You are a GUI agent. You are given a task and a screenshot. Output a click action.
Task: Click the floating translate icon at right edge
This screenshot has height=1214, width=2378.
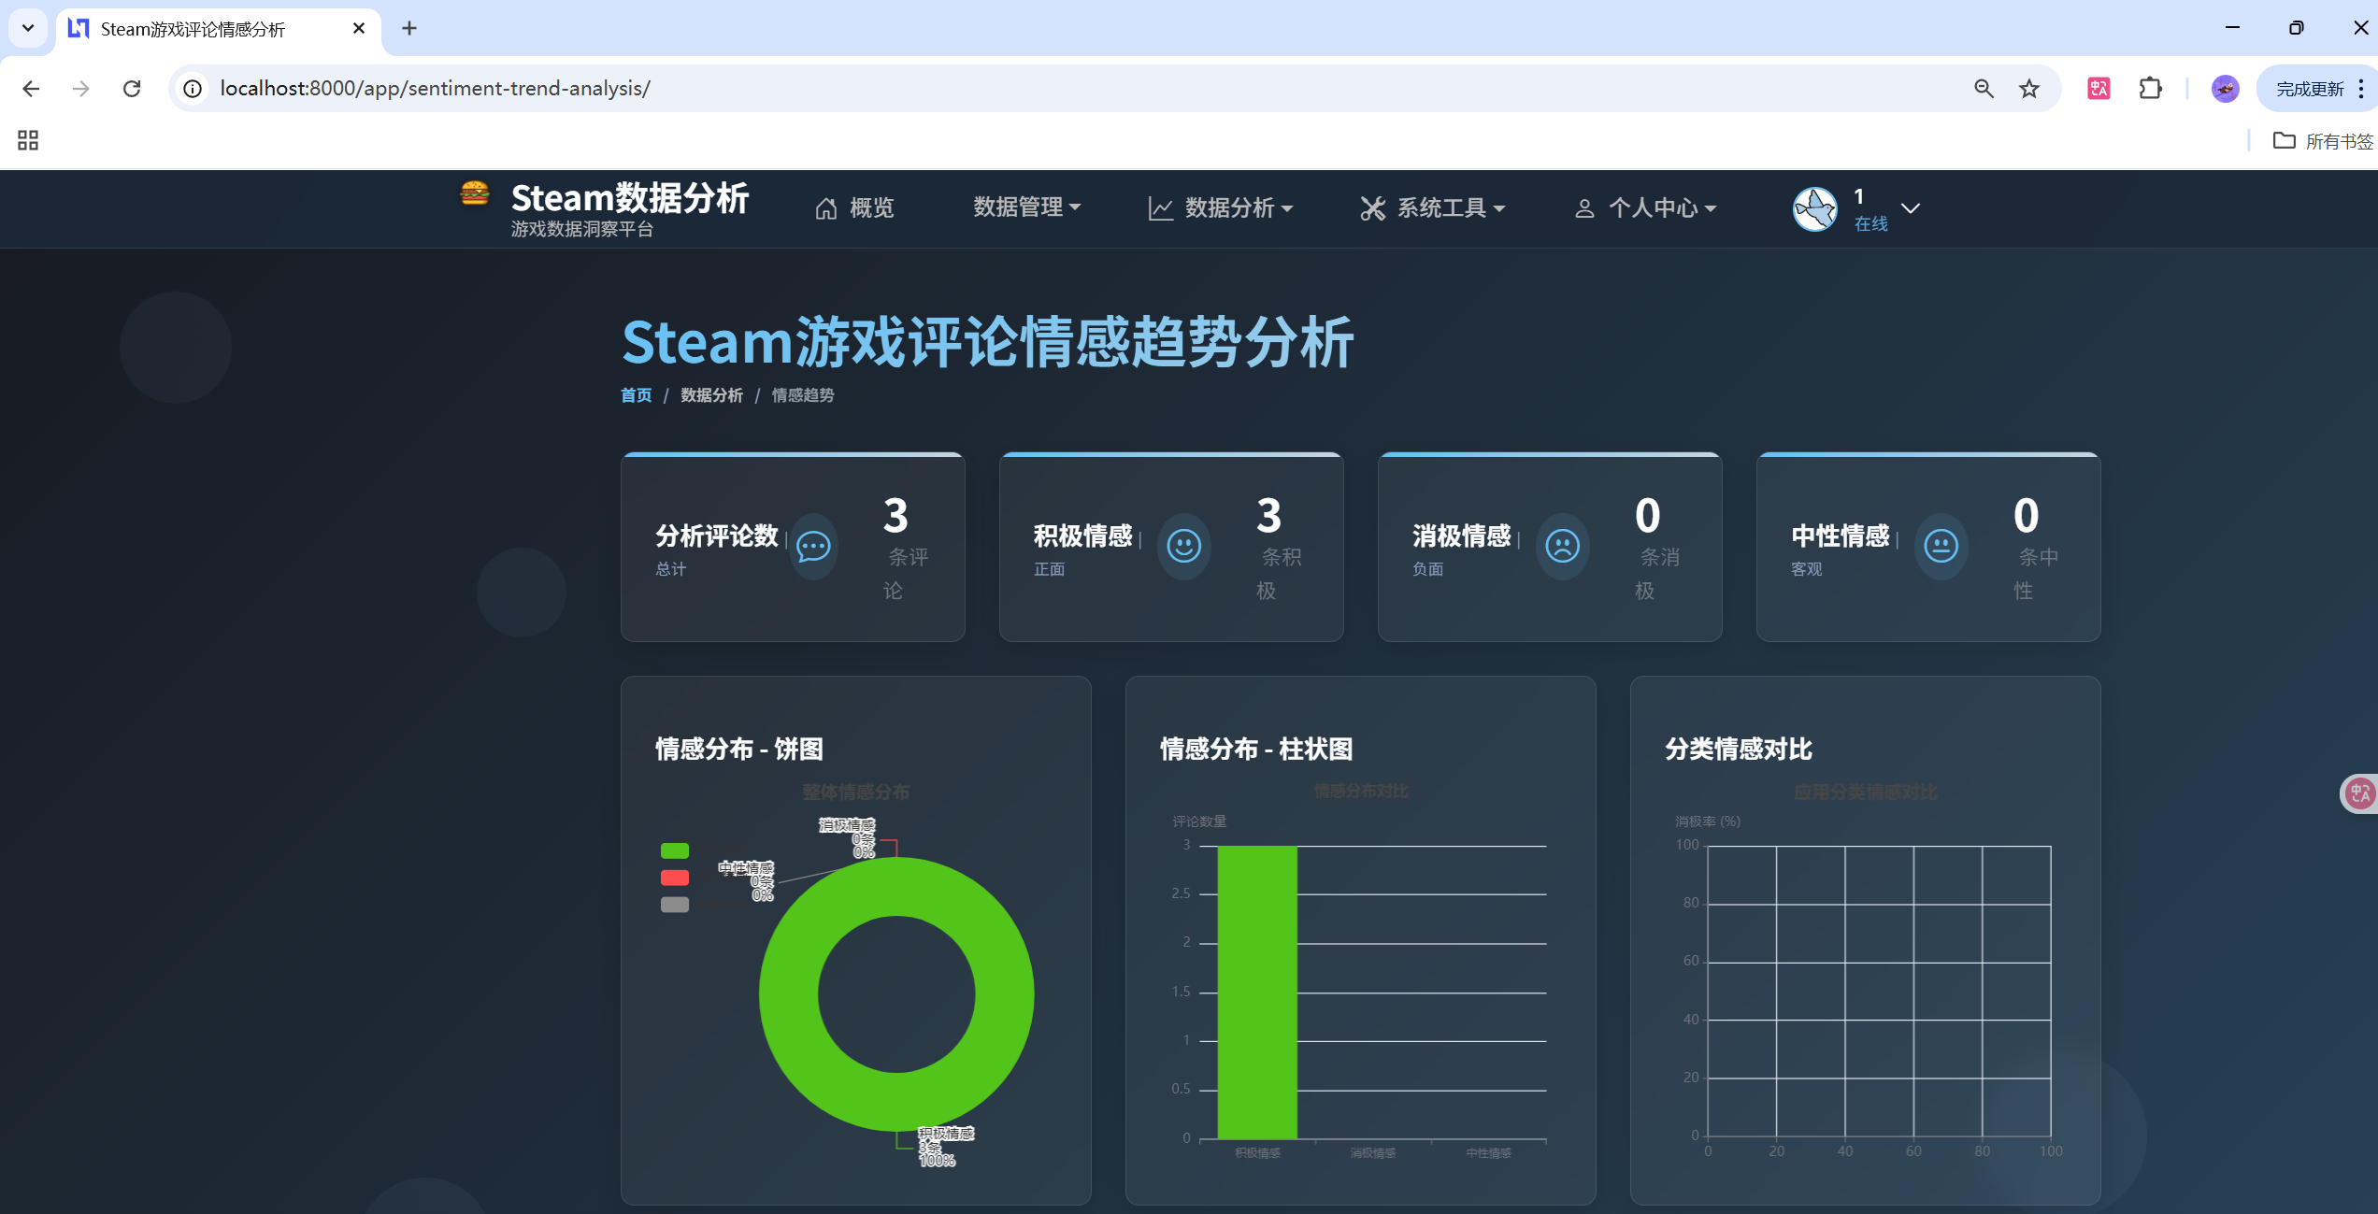[x=2359, y=793]
